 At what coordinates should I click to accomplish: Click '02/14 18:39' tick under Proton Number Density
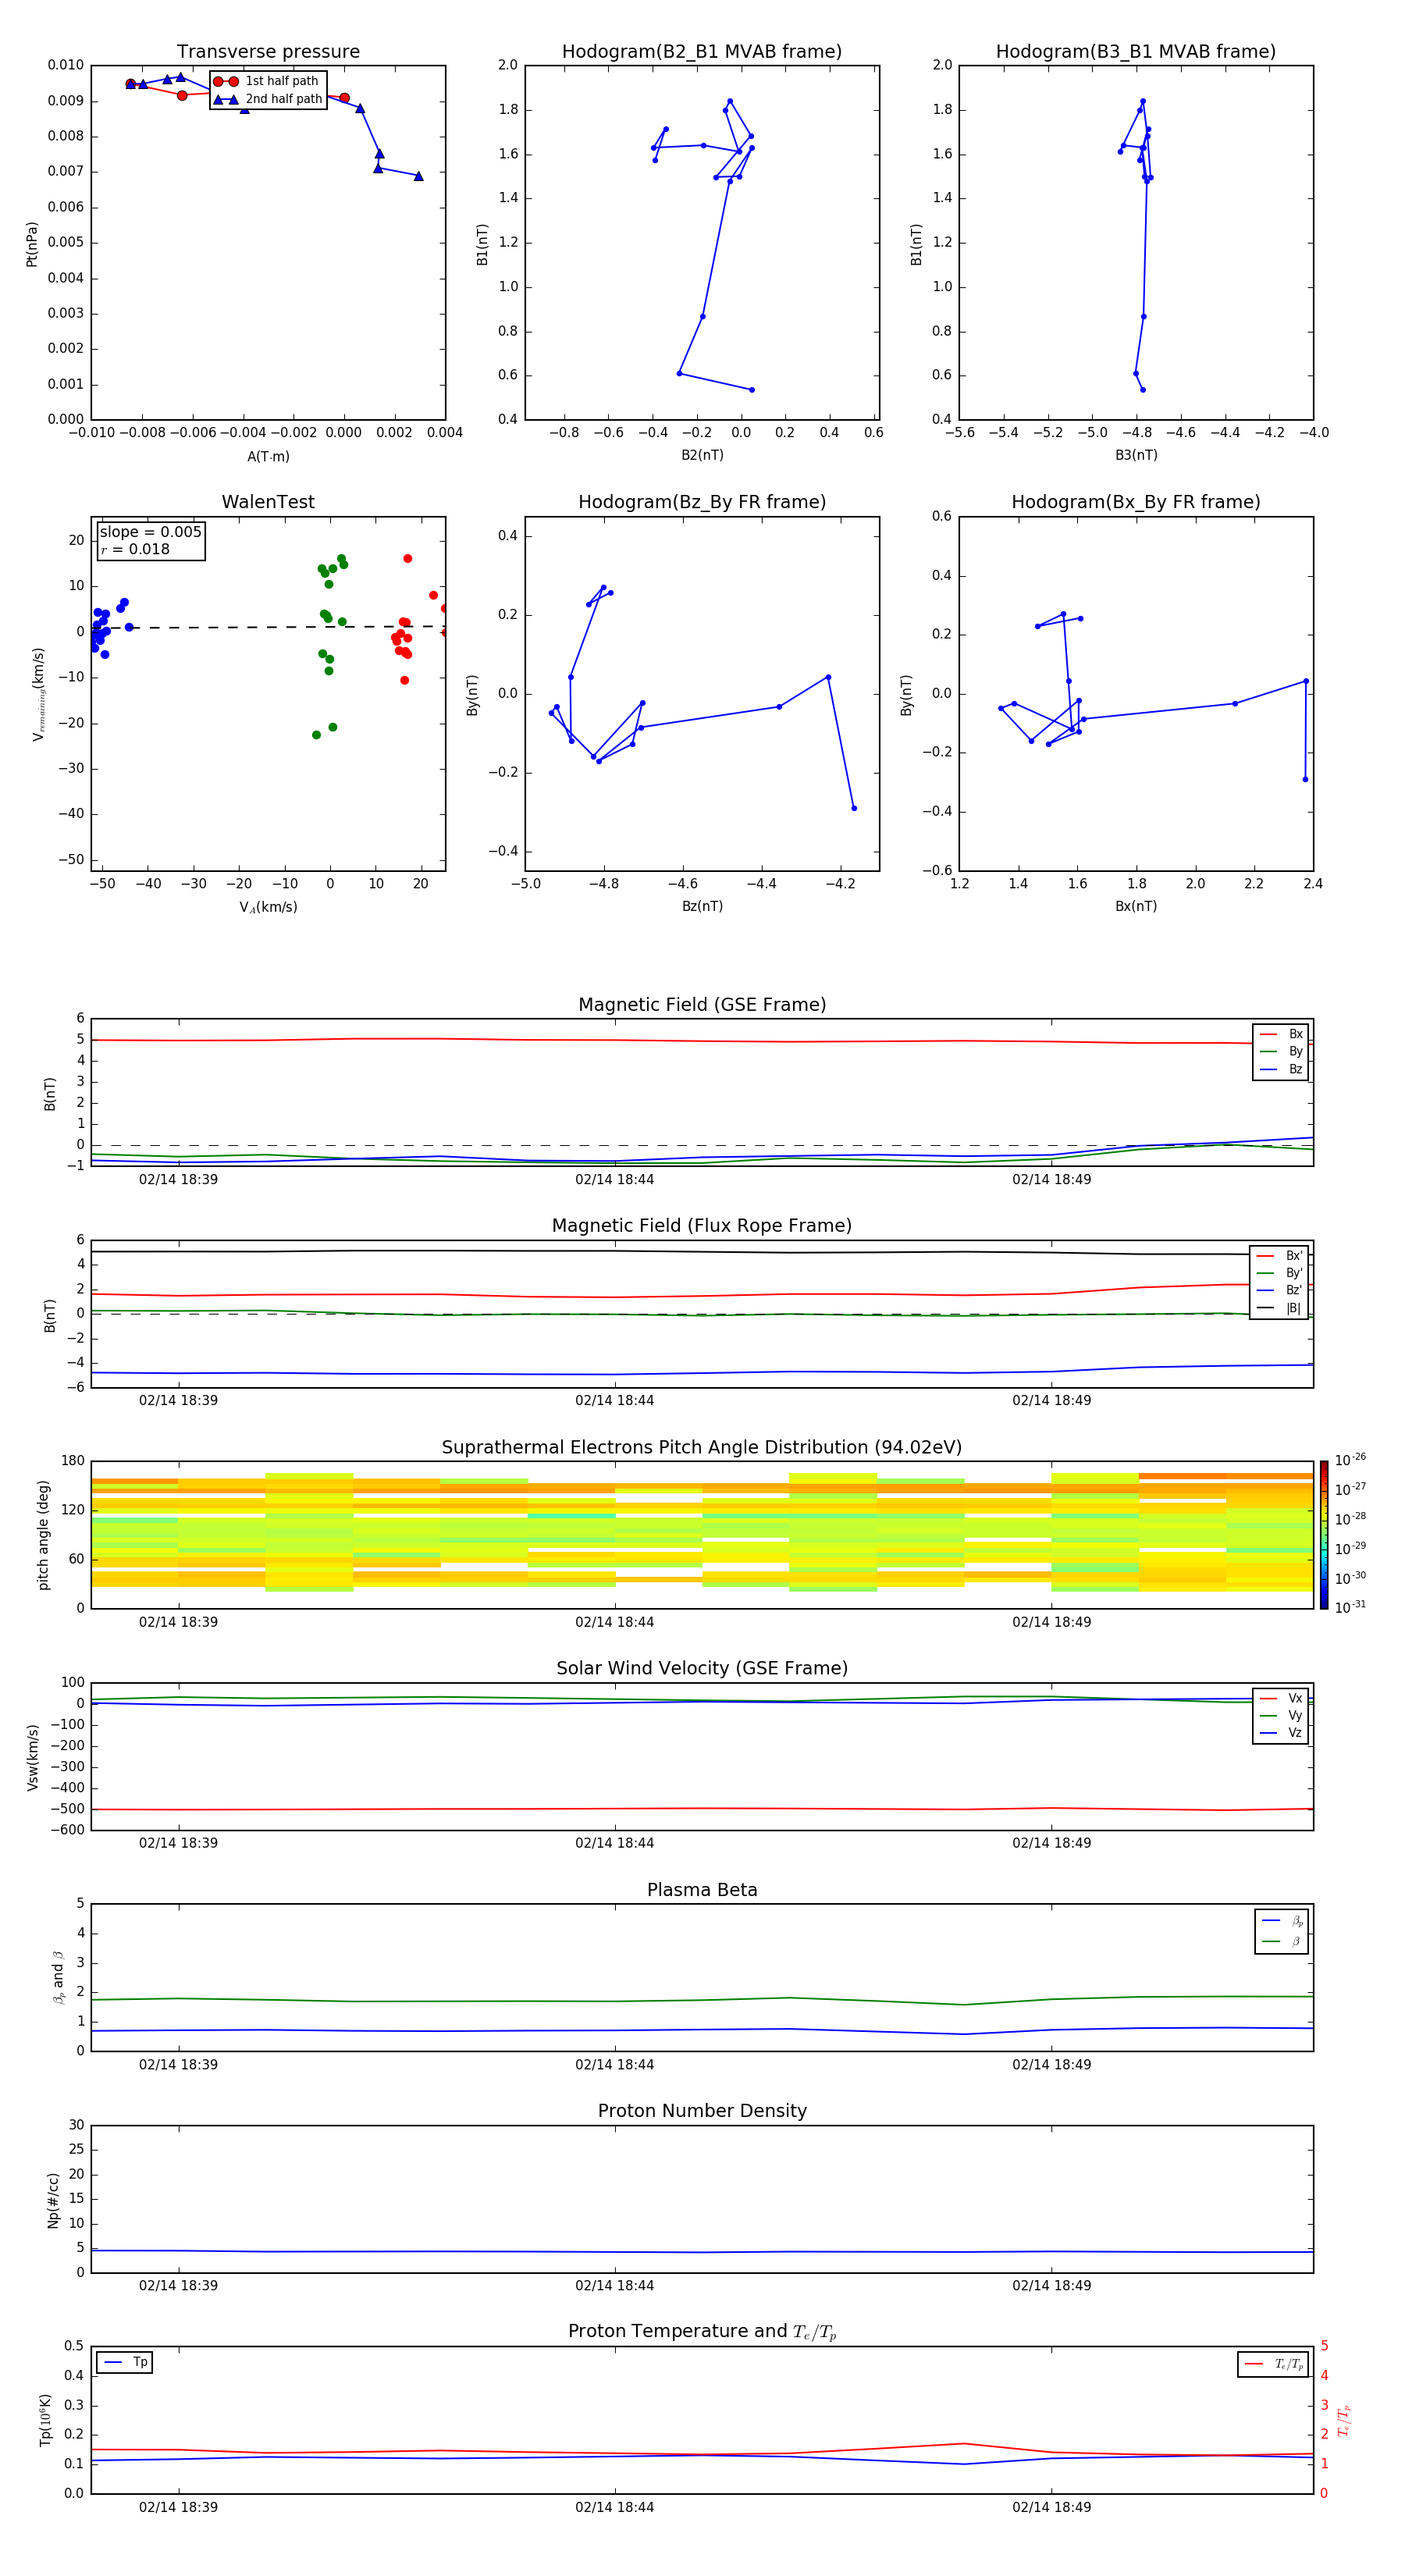pos(178,2286)
